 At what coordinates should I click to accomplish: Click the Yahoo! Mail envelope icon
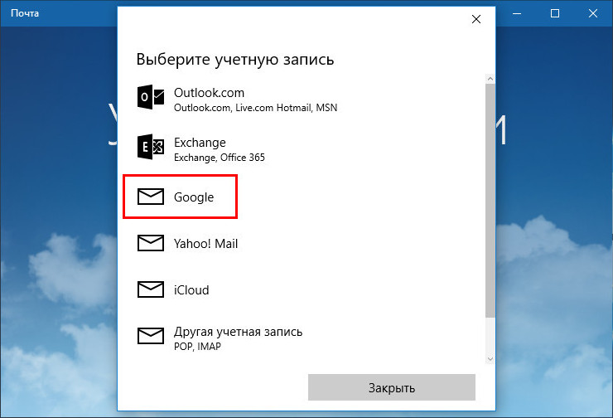tap(151, 243)
